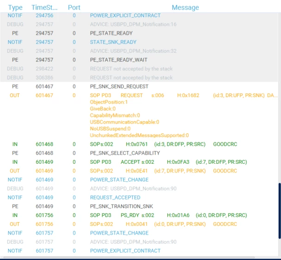Viewport: 281px width, 260px height.
Task: Click the OUT type cell in the REQUEST row
Action: [x=15, y=95]
